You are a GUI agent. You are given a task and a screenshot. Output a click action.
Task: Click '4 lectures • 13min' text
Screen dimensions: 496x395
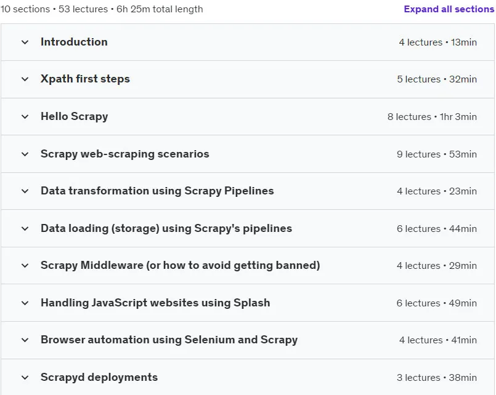click(x=438, y=42)
